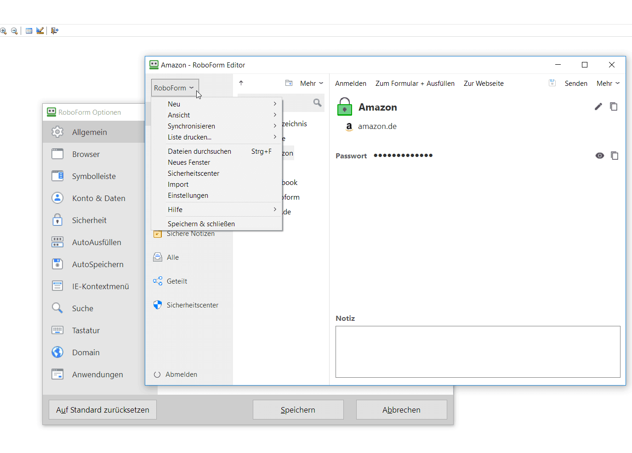This screenshot has width=632, height=453.
Task: Select Symbolleiste in RoboForm Optionen
Action: tap(94, 176)
